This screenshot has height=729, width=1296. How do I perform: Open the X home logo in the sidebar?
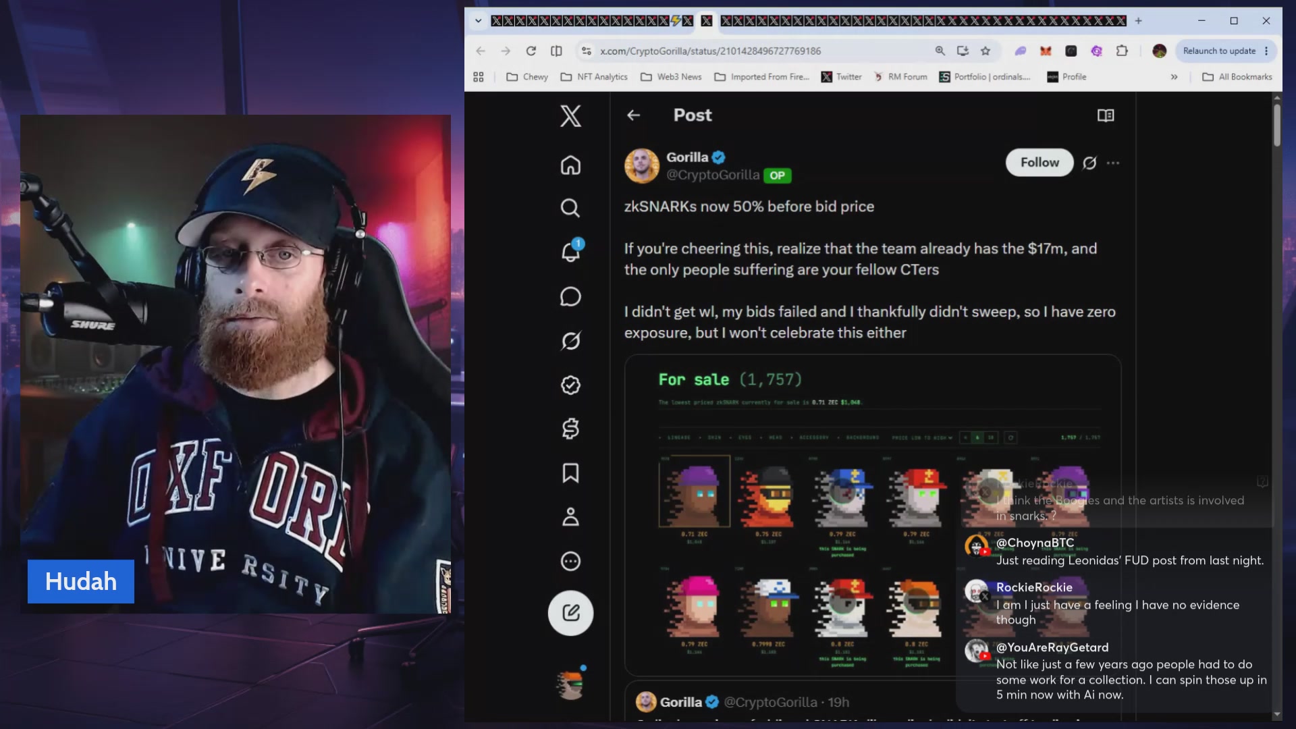[x=570, y=116]
